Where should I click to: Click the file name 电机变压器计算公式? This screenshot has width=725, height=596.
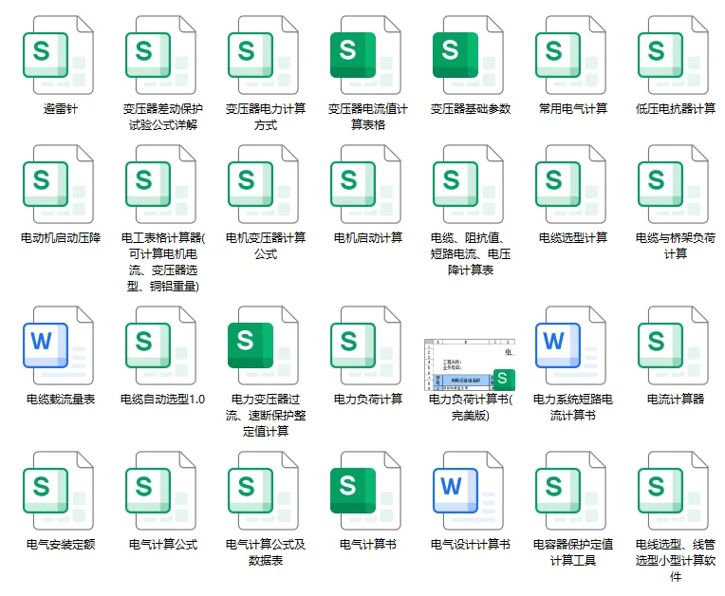click(x=266, y=246)
